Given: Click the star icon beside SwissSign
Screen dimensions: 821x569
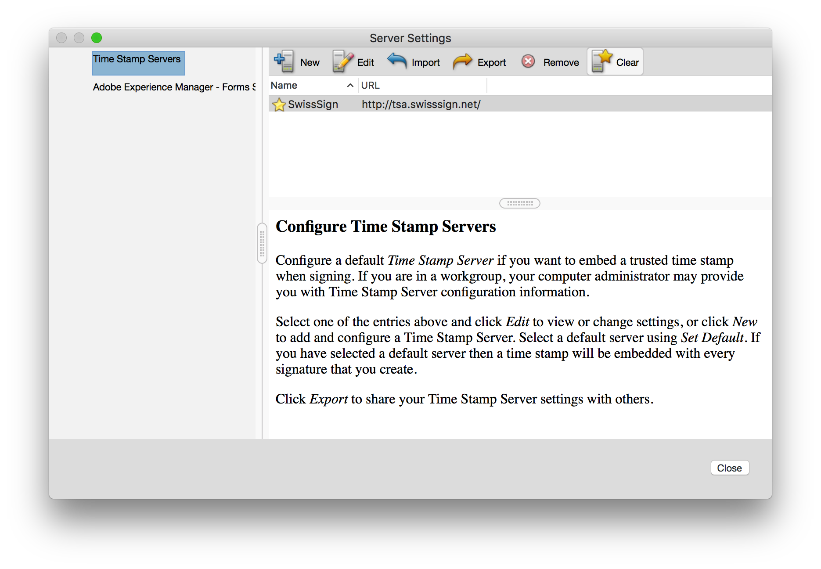Looking at the screenshot, I should 279,105.
